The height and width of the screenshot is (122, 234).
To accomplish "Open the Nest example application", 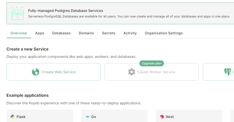I will coord(189,116).
